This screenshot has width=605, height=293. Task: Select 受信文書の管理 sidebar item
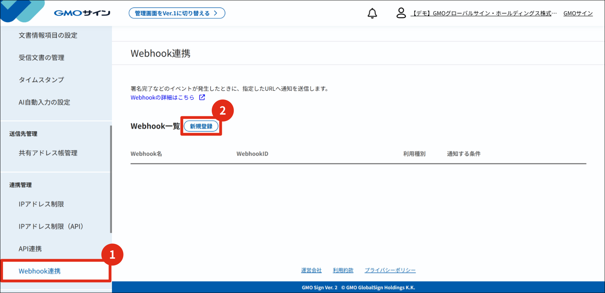[42, 58]
